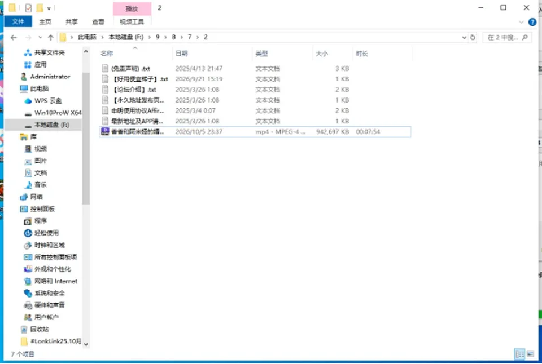This screenshot has height=364, width=542.
Task: Refresh the current folder view
Action: tap(473, 37)
